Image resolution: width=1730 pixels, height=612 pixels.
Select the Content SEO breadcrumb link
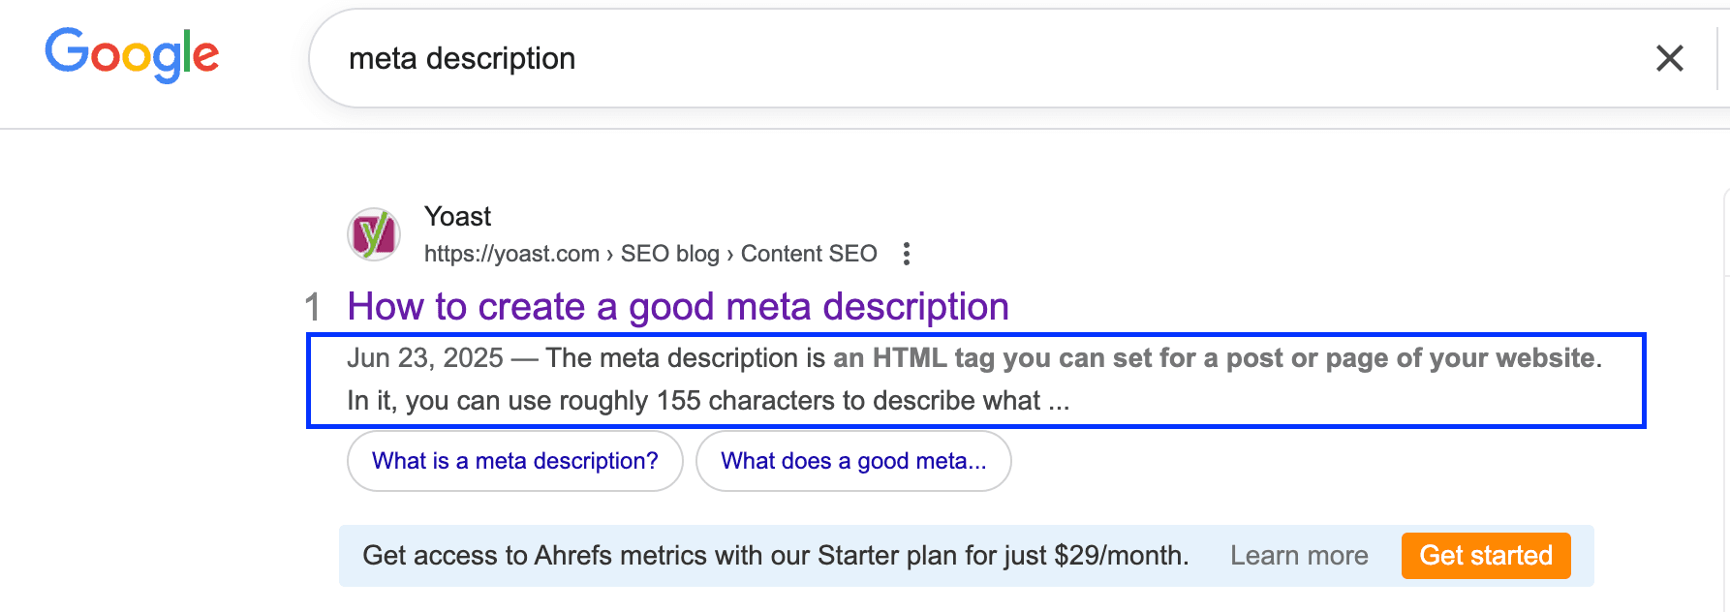(809, 253)
